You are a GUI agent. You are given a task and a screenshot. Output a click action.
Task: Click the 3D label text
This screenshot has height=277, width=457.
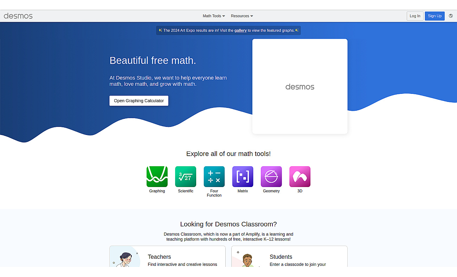click(x=300, y=191)
